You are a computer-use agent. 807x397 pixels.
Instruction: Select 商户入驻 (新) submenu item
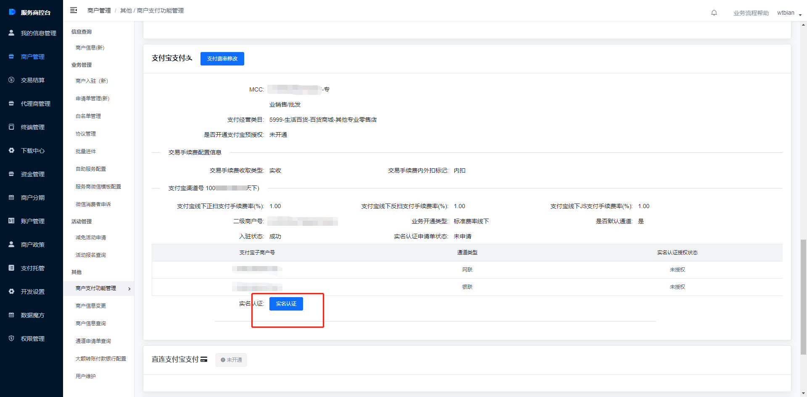coord(92,81)
